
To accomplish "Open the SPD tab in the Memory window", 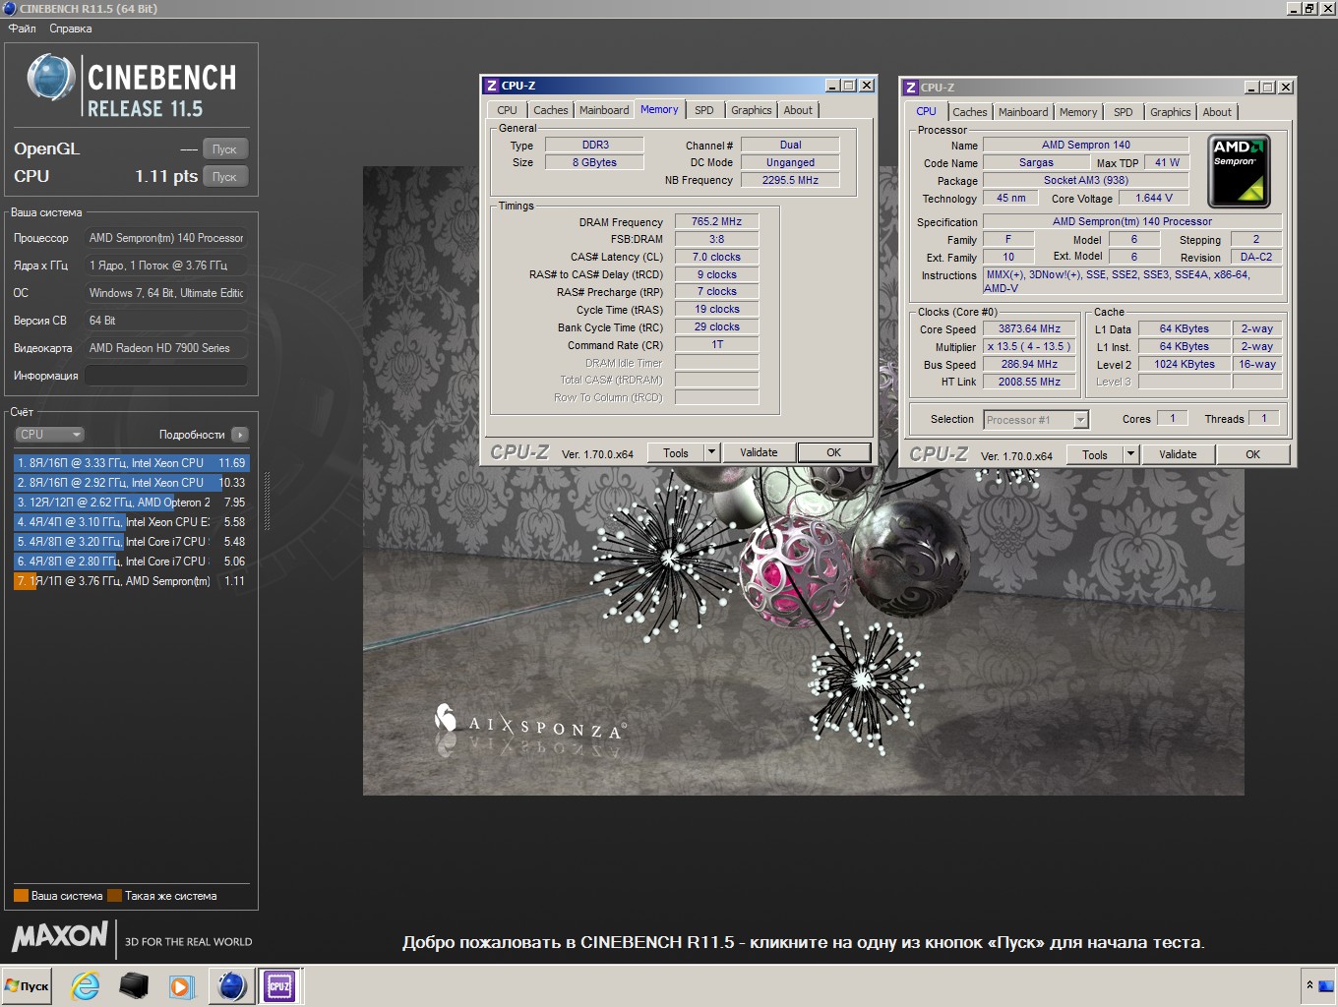I will pos(704,110).
